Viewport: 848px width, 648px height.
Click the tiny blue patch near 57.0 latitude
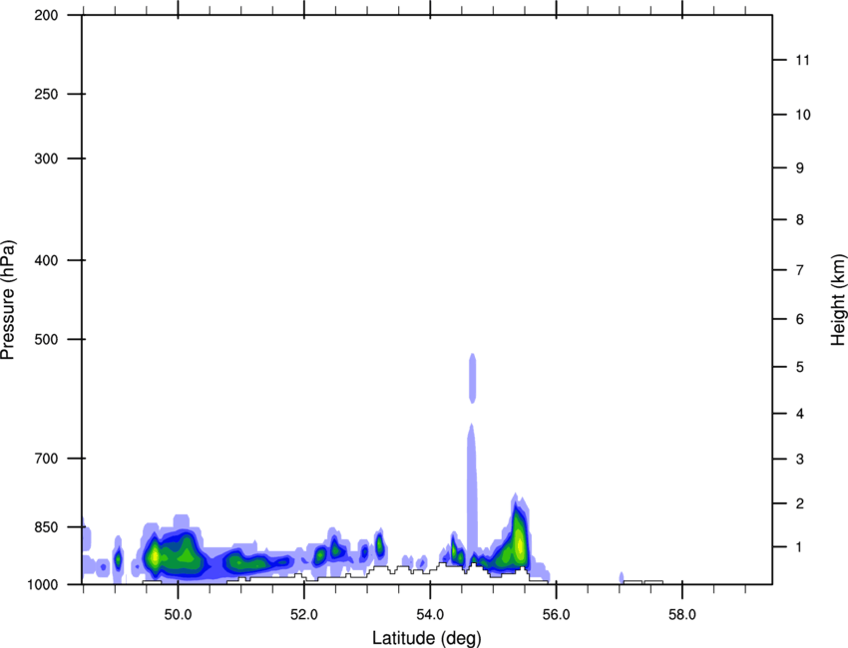pos(622,577)
